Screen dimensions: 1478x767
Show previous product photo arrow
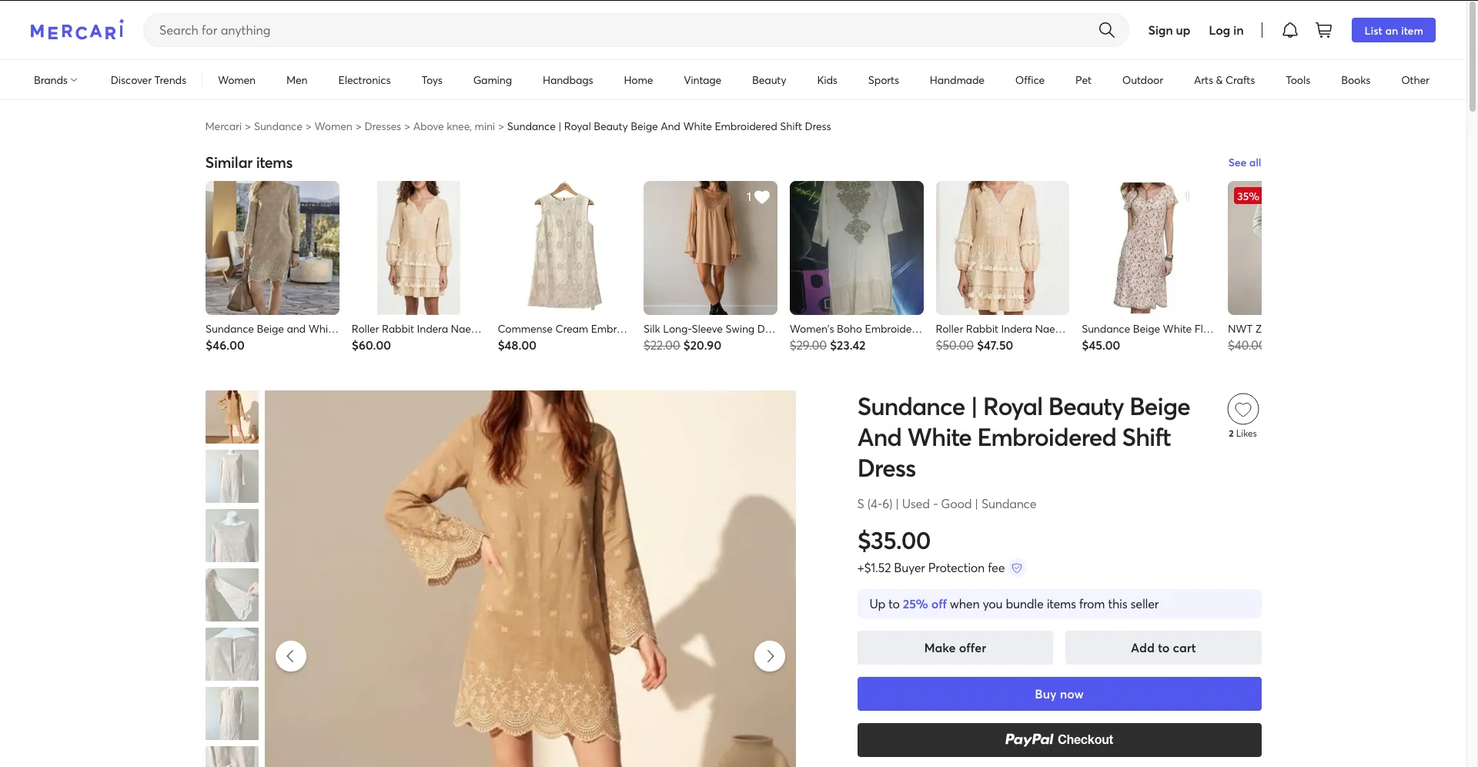click(x=291, y=656)
